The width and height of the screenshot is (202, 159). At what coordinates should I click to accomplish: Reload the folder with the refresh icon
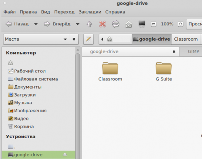[x=116, y=24]
